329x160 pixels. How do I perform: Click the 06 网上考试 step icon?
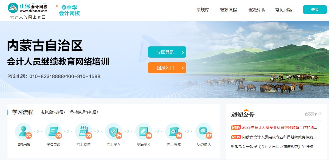(x=174, y=131)
